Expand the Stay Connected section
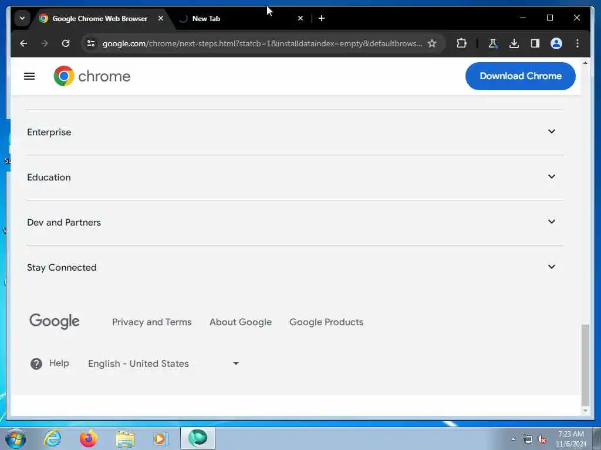 pyautogui.click(x=295, y=267)
